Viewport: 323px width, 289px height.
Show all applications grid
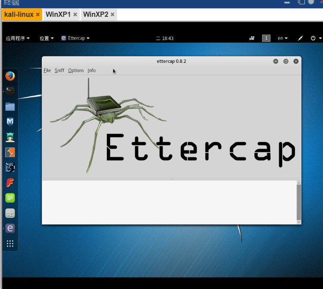tap(10, 243)
